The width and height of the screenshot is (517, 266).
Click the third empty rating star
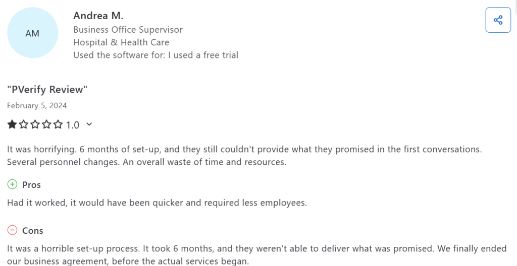[x=35, y=124]
